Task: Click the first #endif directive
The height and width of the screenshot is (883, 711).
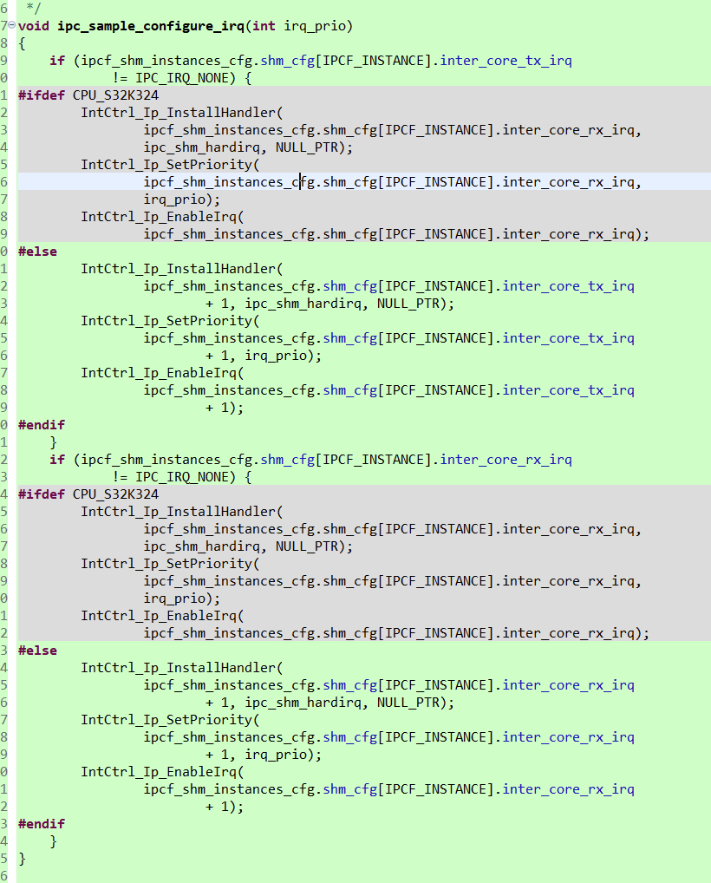Action: [x=41, y=424]
